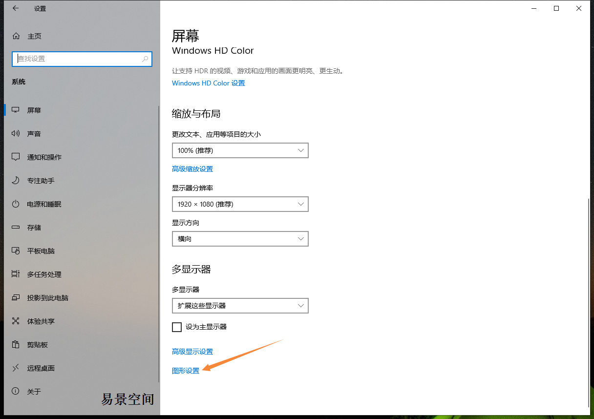Open the 1920 × 1080 resolution dropdown
The height and width of the screenshot is (419, 594).
[x=240, y=204]
